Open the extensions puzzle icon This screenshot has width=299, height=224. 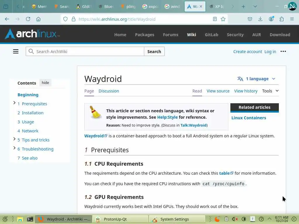click(281, 19)
